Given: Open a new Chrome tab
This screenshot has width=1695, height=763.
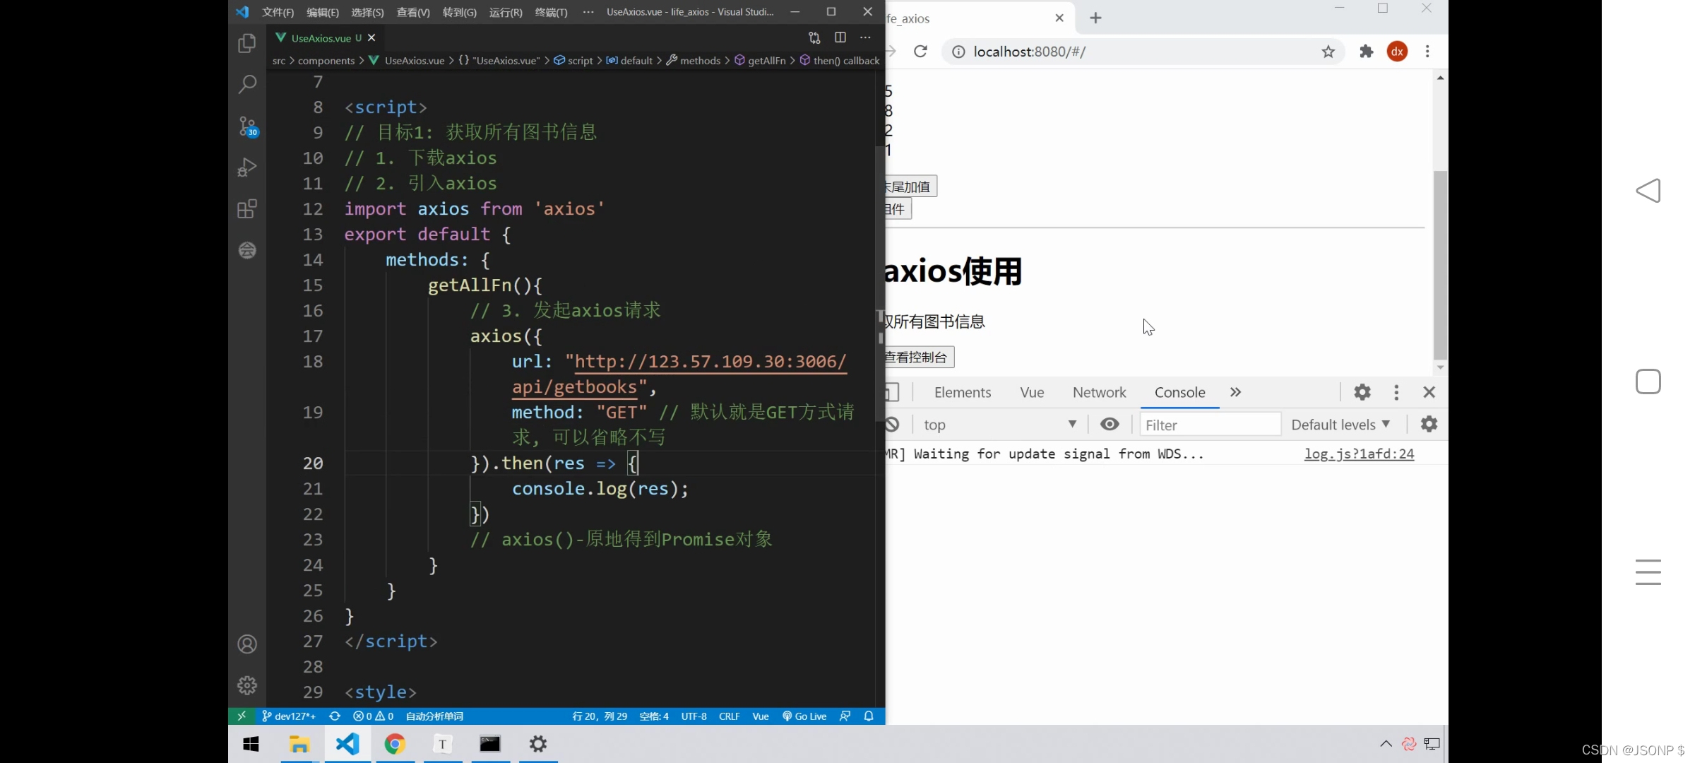Looking at the screenshot, I should (x=1095, y=18).
